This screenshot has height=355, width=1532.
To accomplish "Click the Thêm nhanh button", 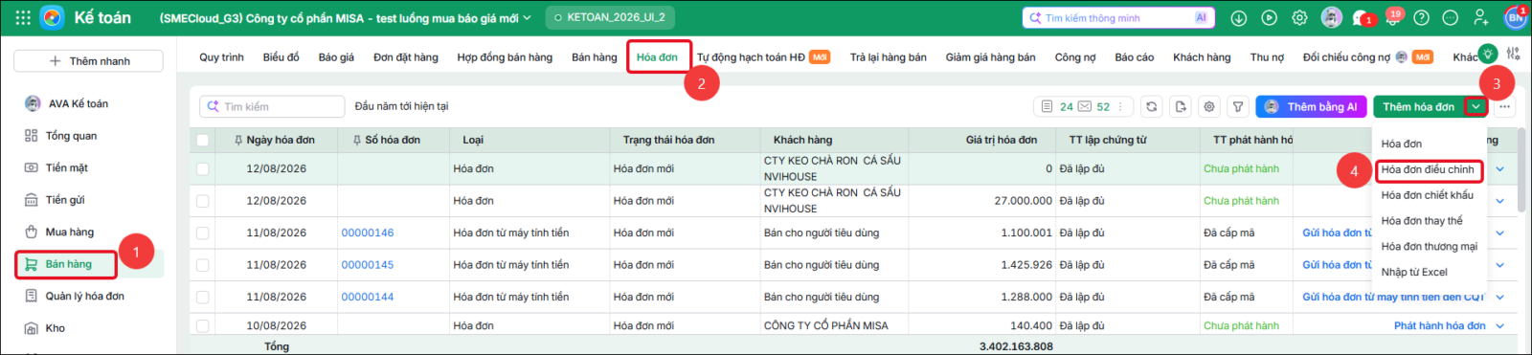I will point(89,61).
